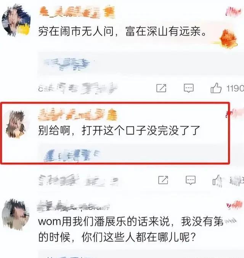This screenshot has width=244, height=258.
Task: Tap the forward icon under the 别给啊 comment
Action: point(163,180)
